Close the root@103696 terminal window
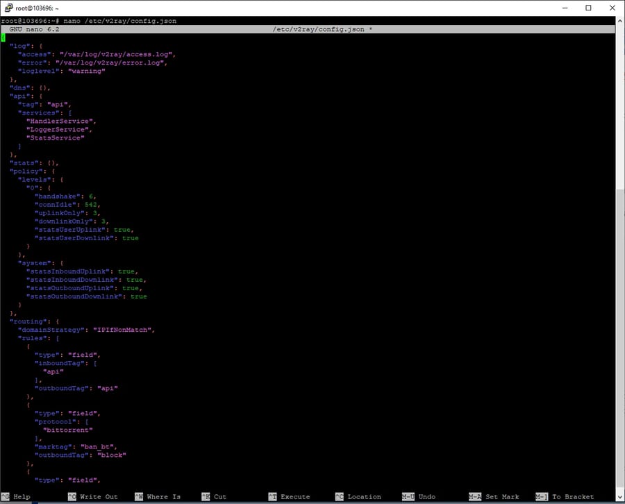 [612, 8]
